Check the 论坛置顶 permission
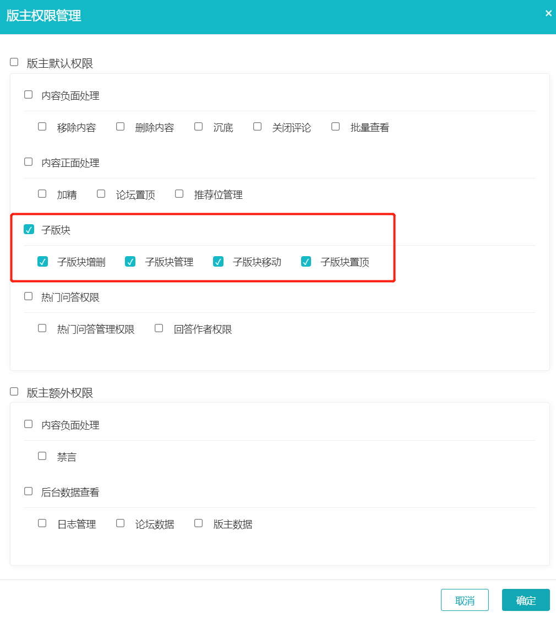The height and width of the screenshot is (617, 556). (101, 193)
